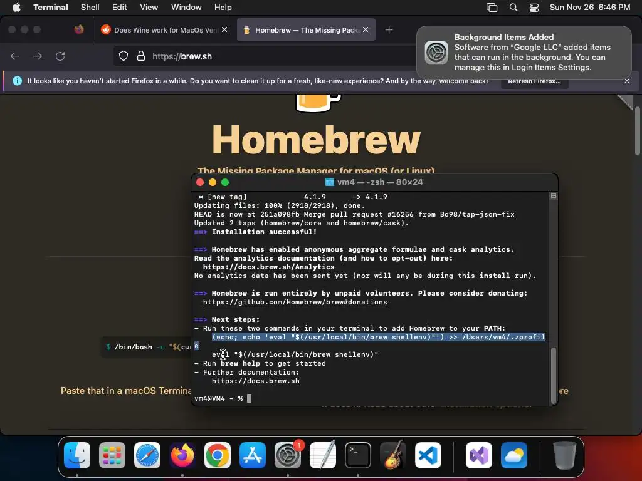Screen dimensions: 642x481
Task: Click the Refresh Firefox button
Action: pyautogui.click(x=534, y=81)
